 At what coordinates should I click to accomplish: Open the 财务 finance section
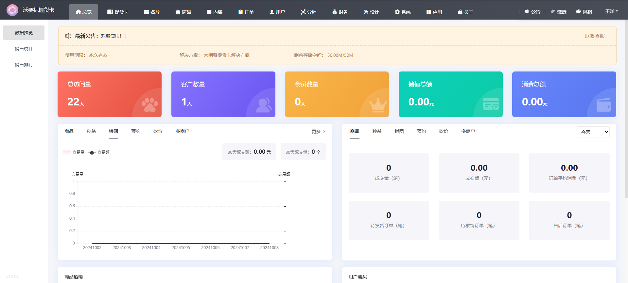pyautogui.click(x=340, y=12)
